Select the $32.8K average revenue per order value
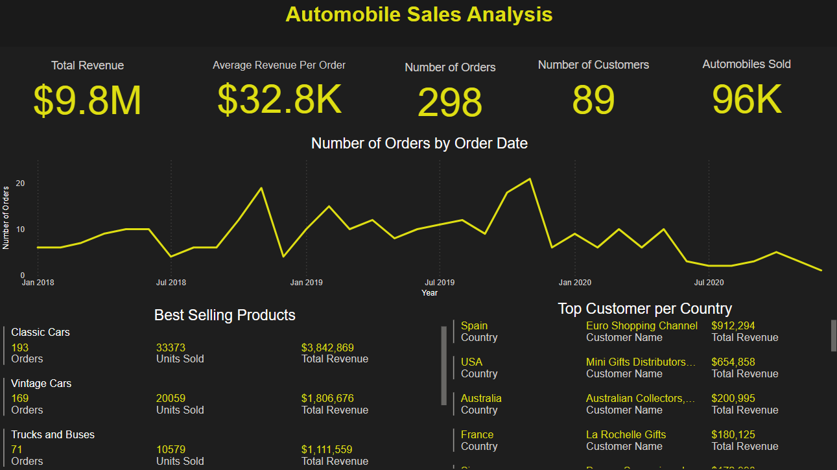The image size is (837, 470). pos(279,99)
